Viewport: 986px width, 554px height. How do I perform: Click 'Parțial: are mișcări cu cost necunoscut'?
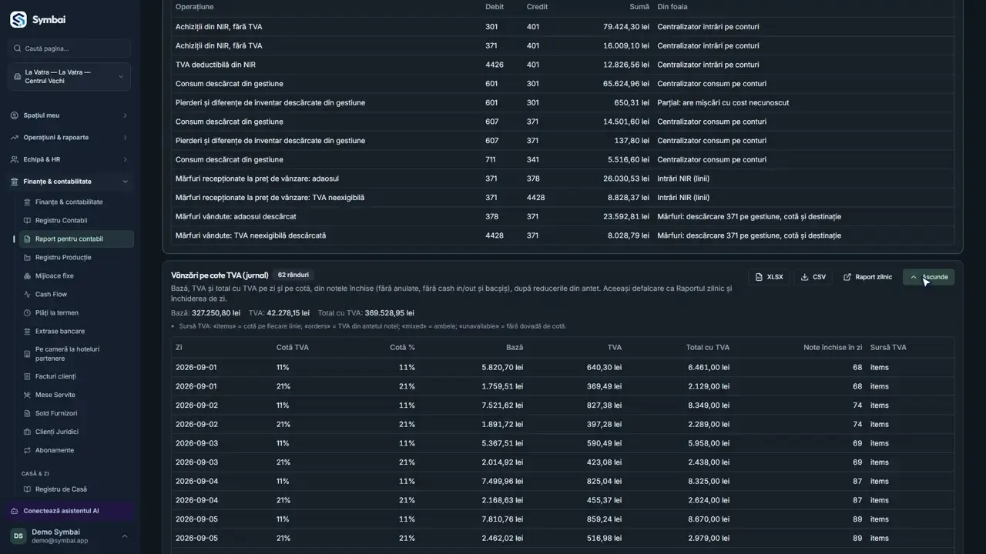click(x=723, y=103)
